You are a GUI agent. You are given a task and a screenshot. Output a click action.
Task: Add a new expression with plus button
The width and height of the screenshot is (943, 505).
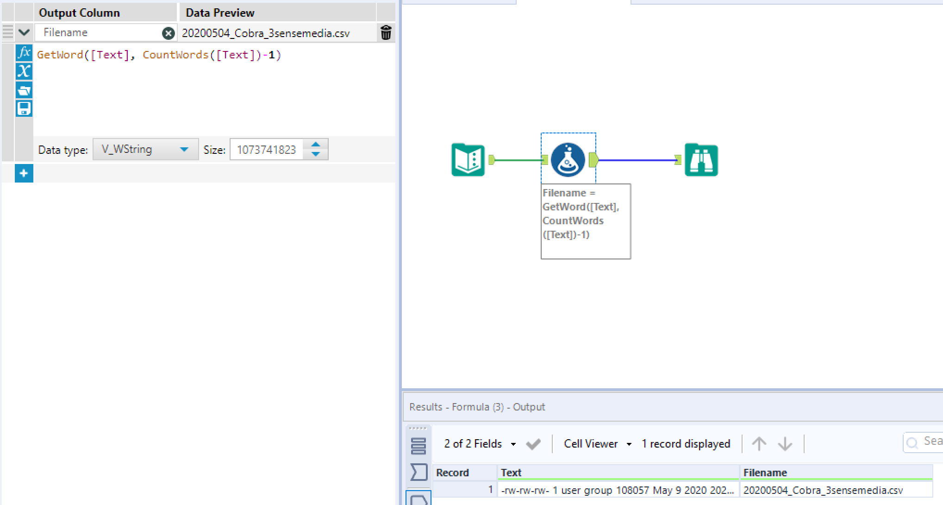(x=24, y=173)
